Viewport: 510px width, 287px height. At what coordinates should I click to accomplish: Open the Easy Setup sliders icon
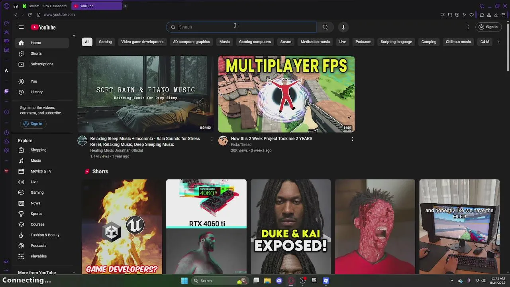click(x=504, y=15)
